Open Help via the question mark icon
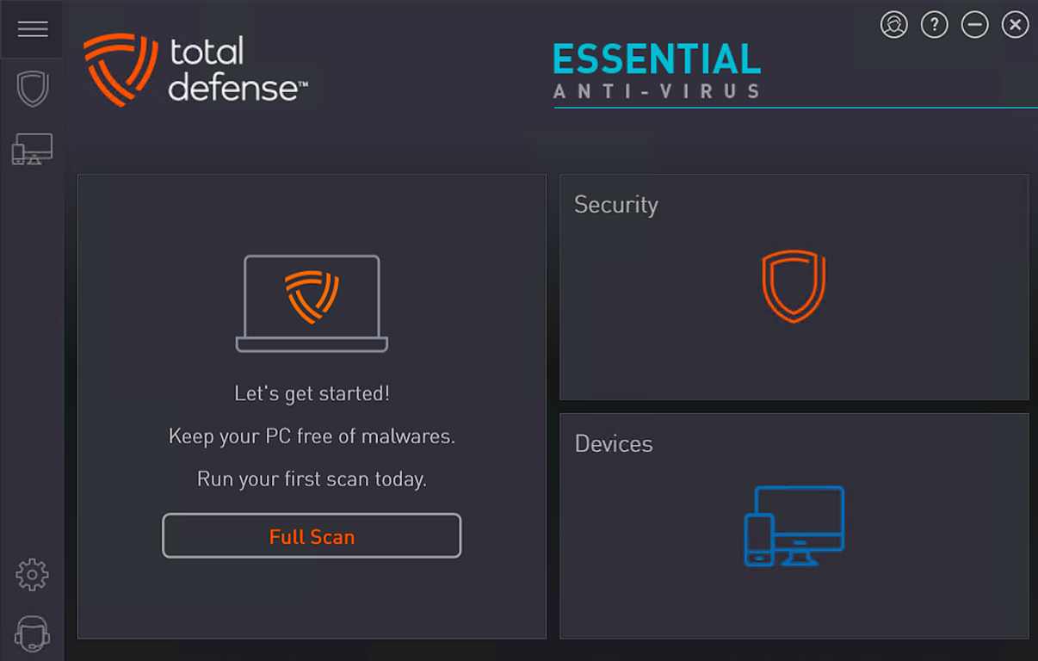The width and height of the screenshot is (1038, 661). point(934,24)
